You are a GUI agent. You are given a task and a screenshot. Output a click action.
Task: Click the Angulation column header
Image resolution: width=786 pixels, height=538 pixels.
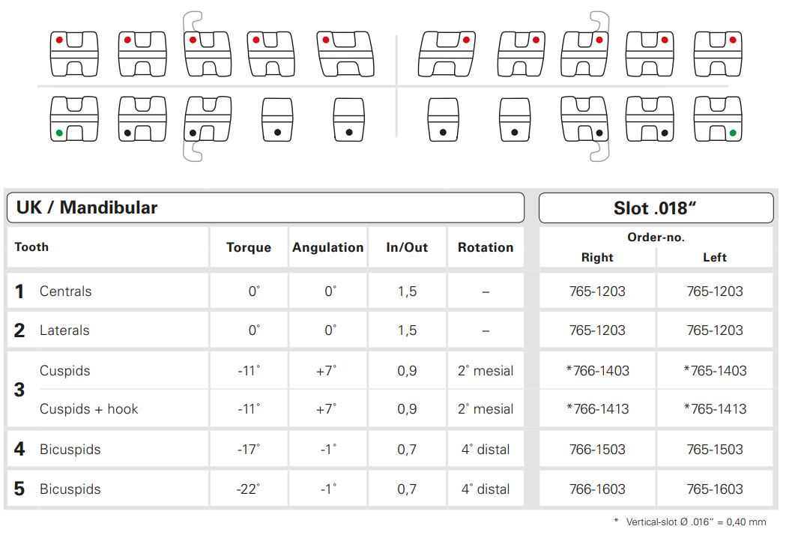point(328,247)
